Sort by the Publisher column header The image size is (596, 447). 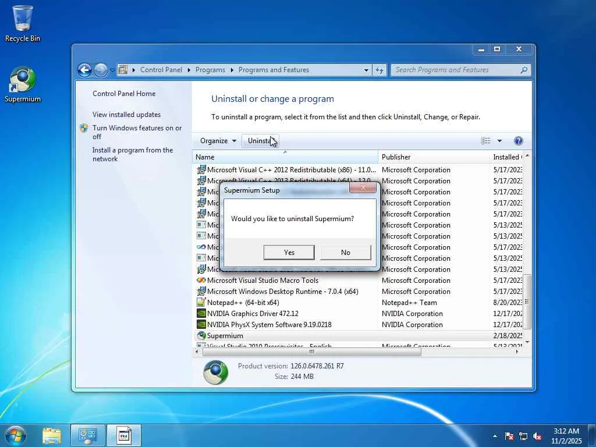(x=434, y=157)
